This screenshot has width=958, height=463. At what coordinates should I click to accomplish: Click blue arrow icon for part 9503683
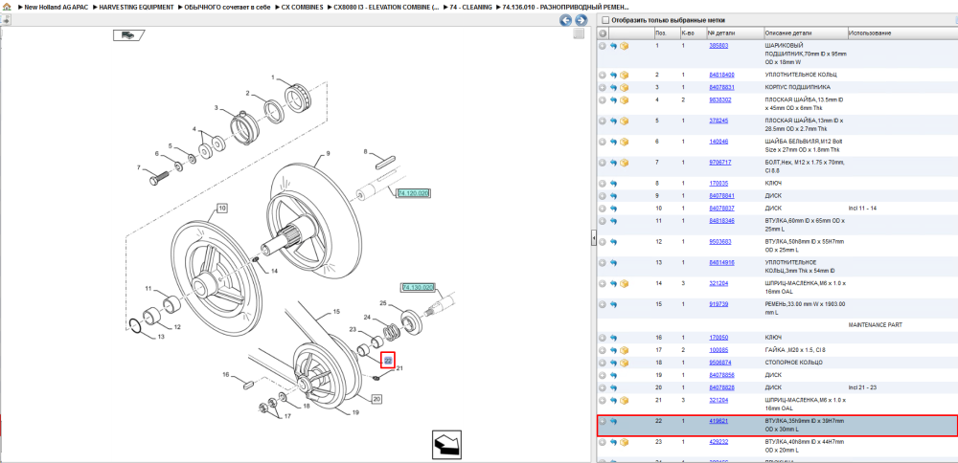coord(613,242)
